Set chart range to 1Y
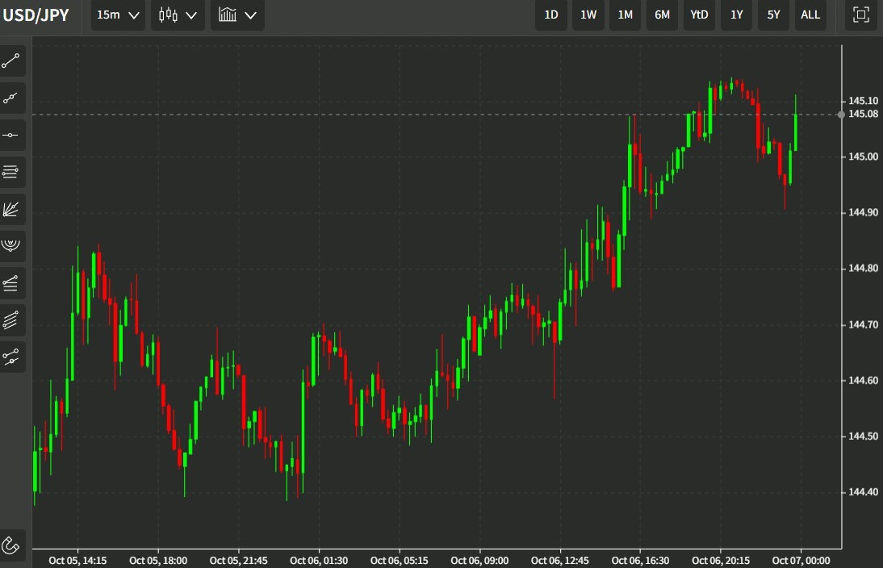 pyautogui.click(x=736, y=15)
